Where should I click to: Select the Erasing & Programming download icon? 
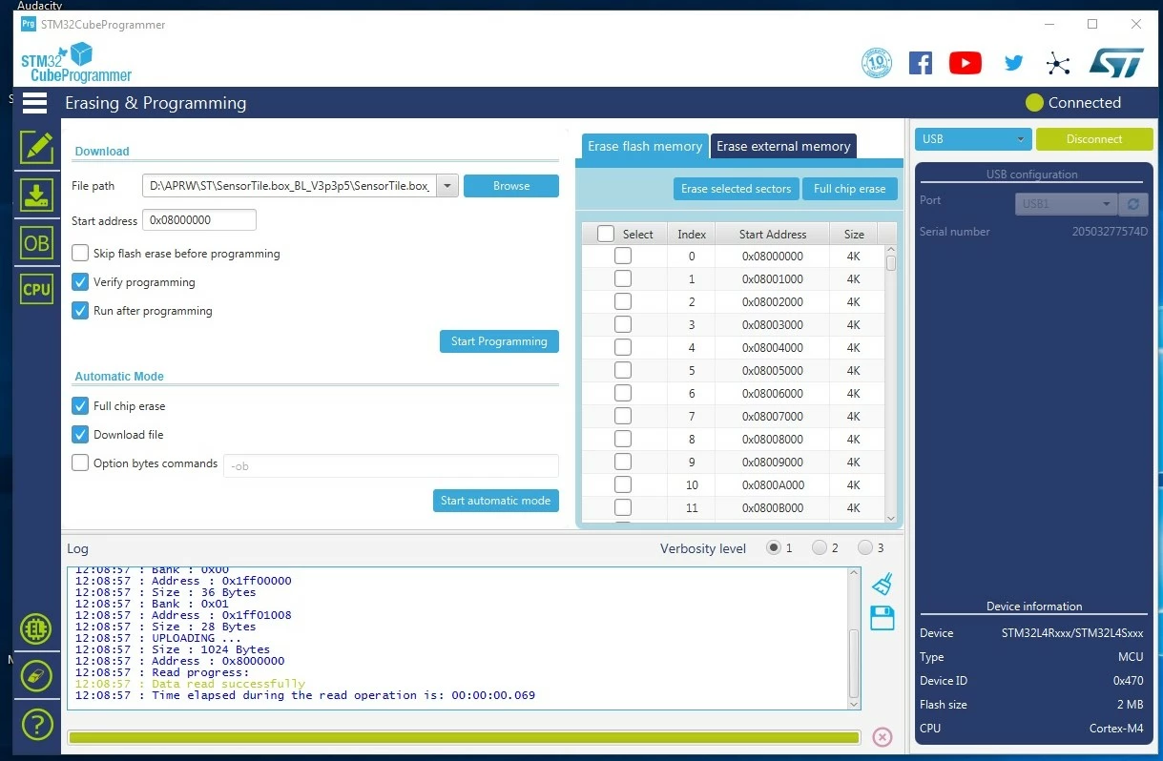click(x=36, y=195)
